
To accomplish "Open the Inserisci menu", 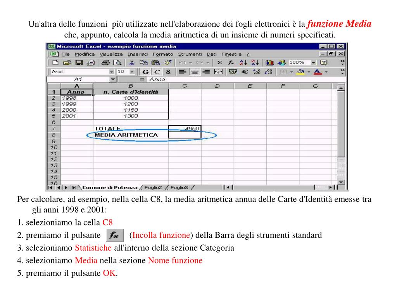I will [x=138, y=54].
